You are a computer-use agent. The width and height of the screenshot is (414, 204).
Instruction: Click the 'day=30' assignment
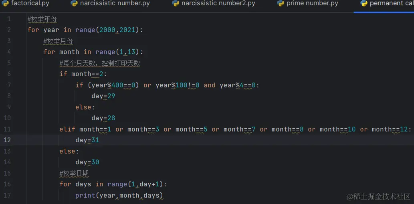tap(87, 162)
